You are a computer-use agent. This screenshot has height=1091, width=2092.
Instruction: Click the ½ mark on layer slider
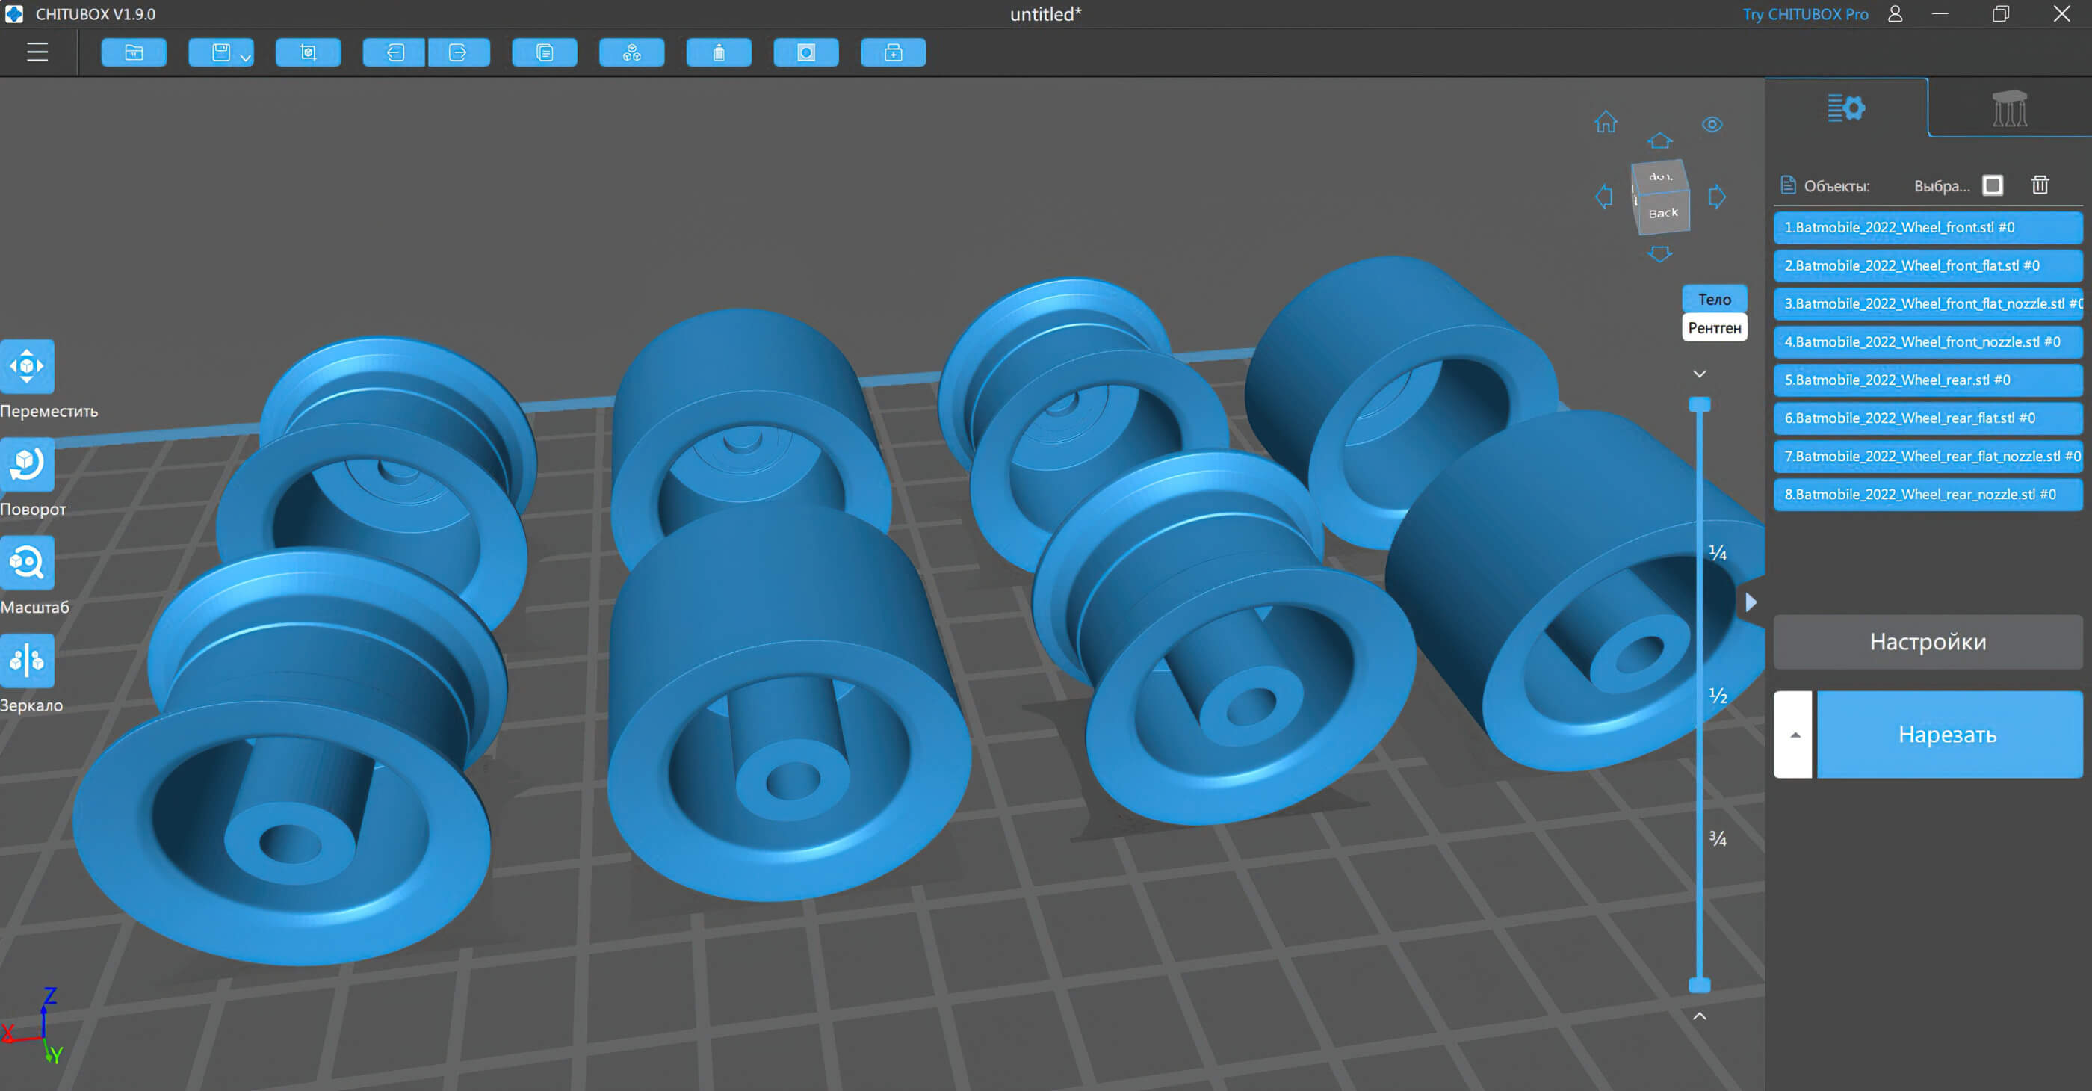1717,696
